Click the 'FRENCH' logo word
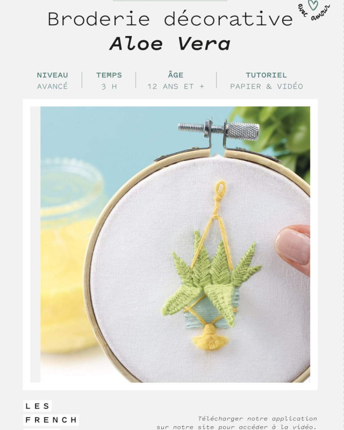This screenshot has height=430, width=344. tap(51, 420)
